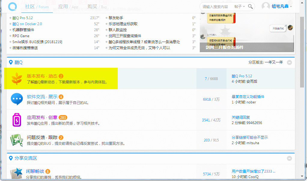Open the 应用发布·创意 forum
307x181 pixels.
point(42,117)
